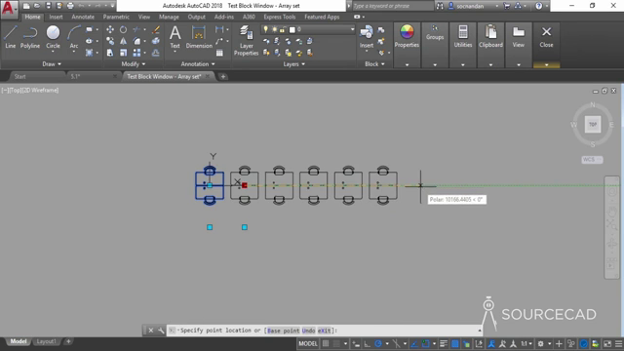The image size is (624, 351).
Task: Click the TOP face of ViewCube
Action: [593, 124]
